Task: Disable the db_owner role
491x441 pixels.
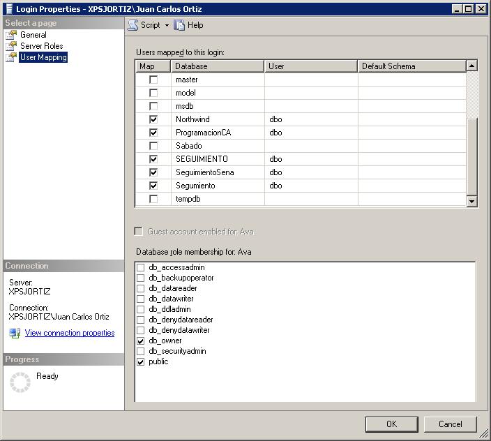Action: coord(141,341)
